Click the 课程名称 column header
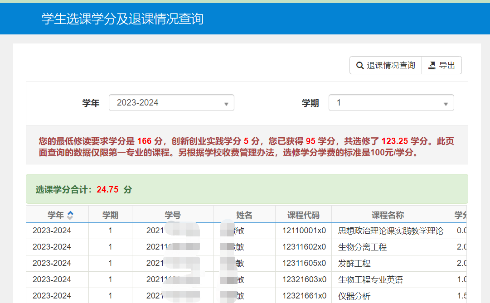Image resolution: width=490 pixels, height=303 pixels. pos(388,215)
